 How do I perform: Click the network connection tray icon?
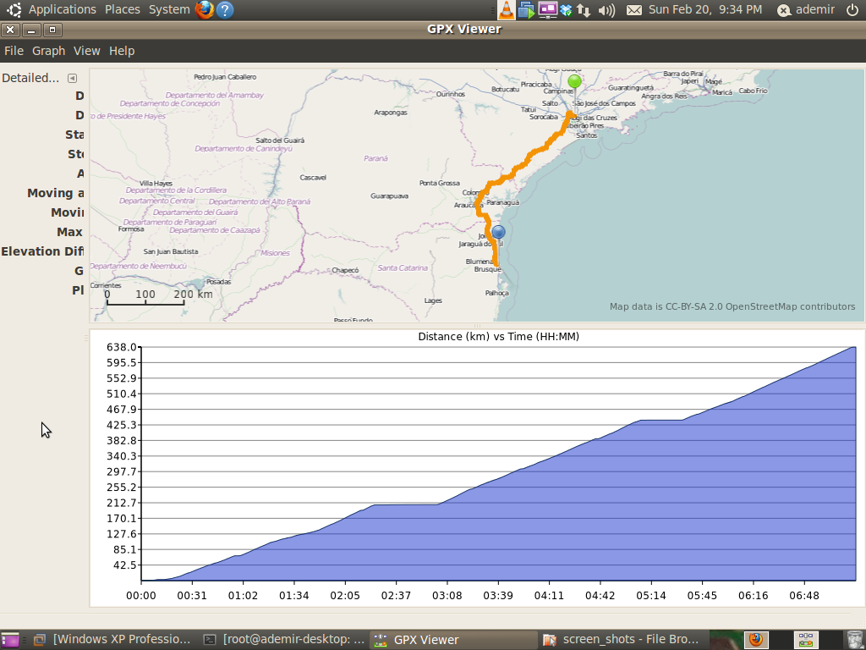584,10
